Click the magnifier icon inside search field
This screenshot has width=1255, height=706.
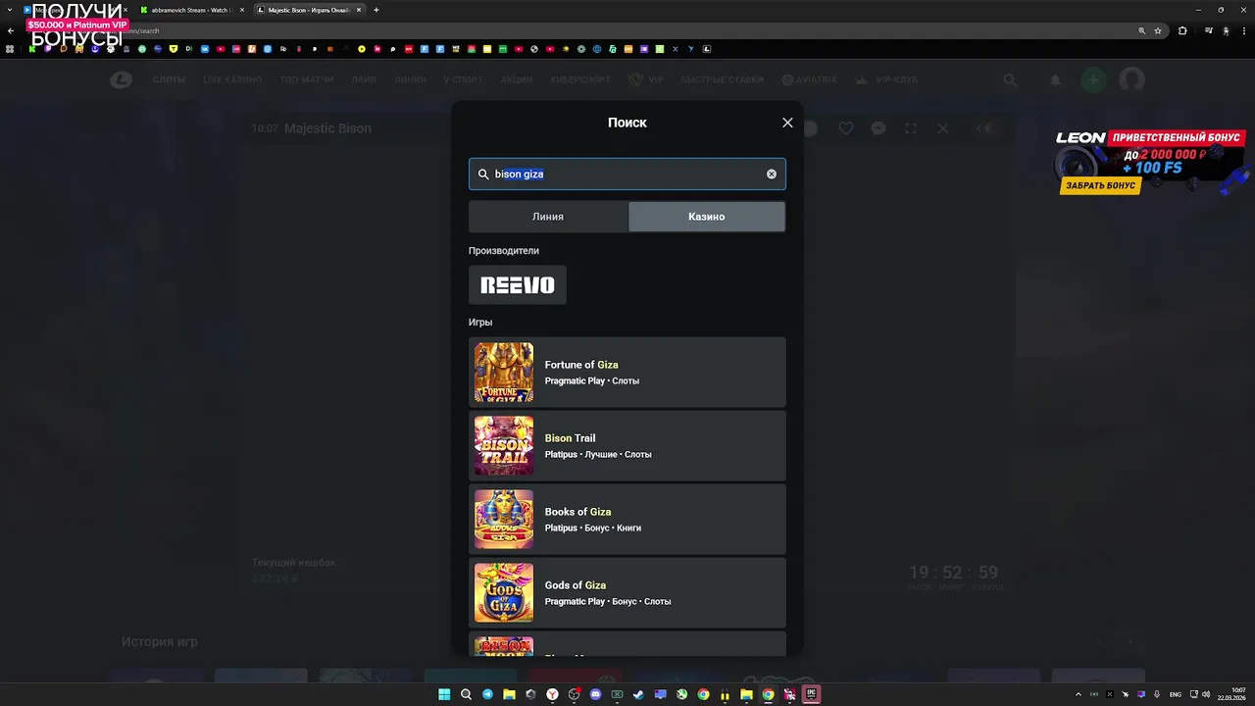pos(483,174)
